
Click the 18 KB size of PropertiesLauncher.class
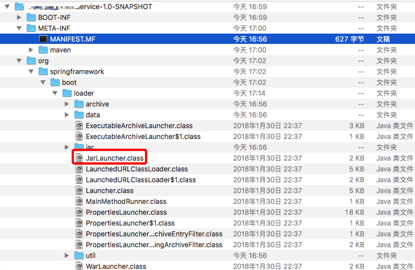[x=354, y=212]
